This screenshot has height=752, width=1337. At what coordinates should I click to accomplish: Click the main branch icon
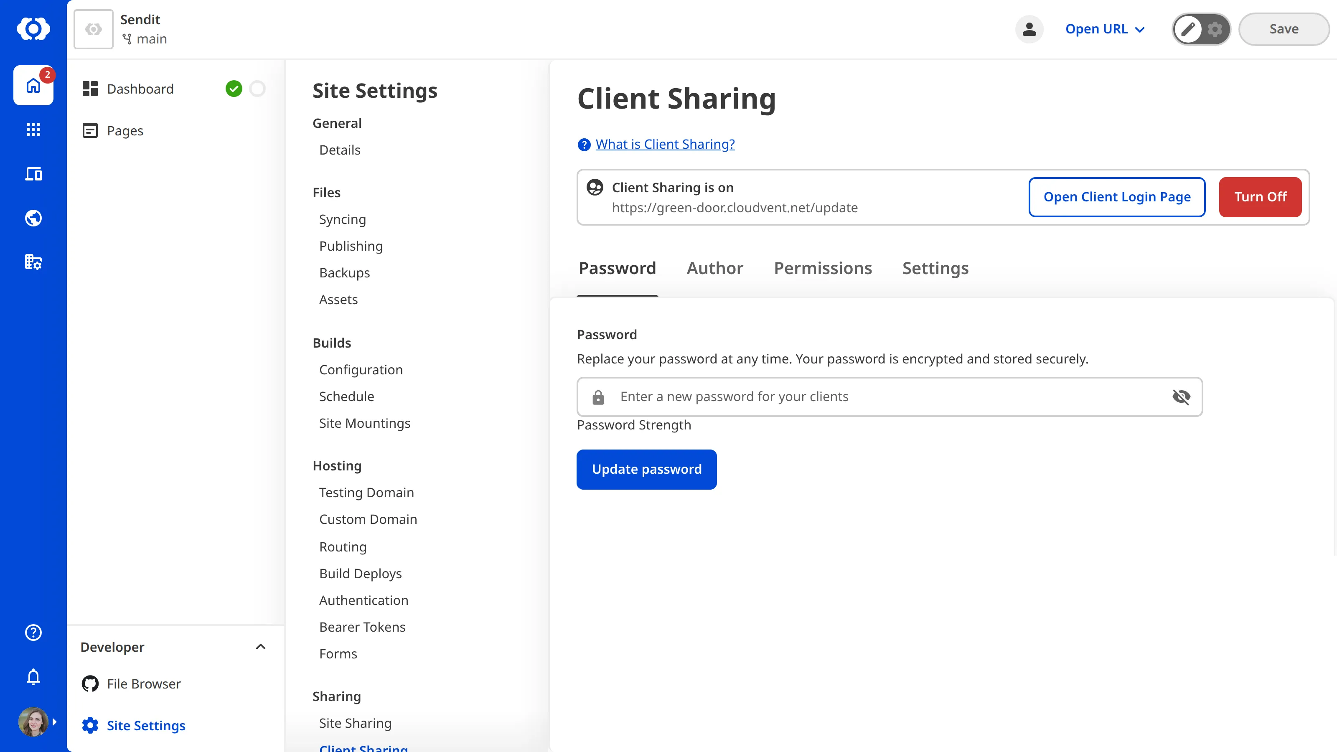point(127,39)
